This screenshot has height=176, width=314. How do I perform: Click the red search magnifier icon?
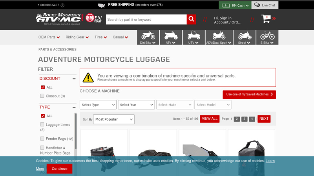pyautogui.click(x=191, y=20)
